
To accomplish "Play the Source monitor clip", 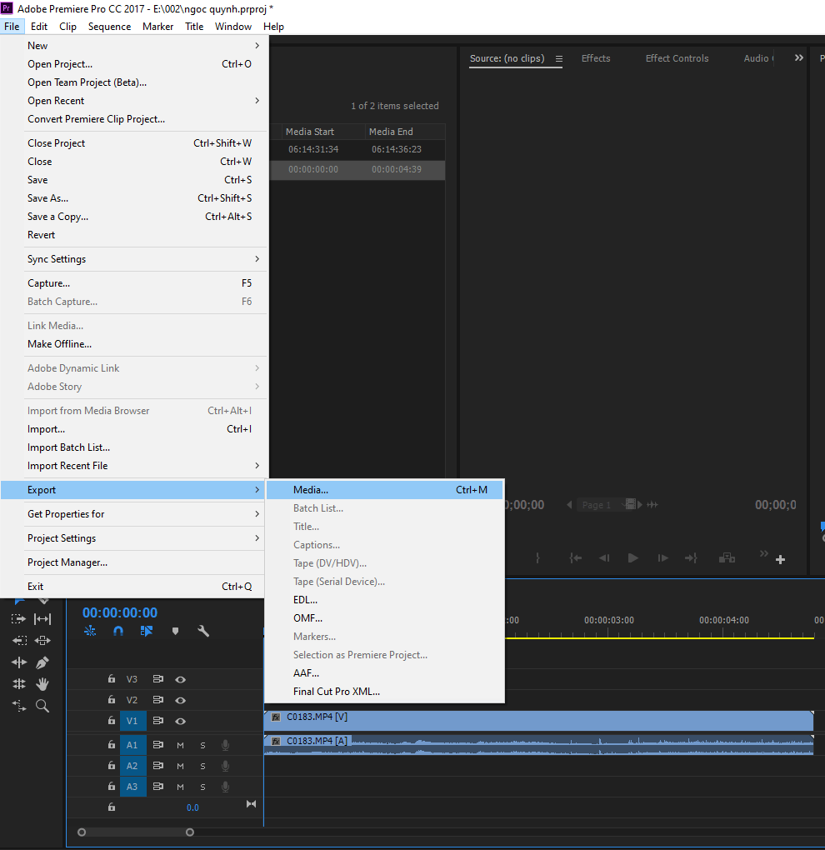I will (632, 557).
